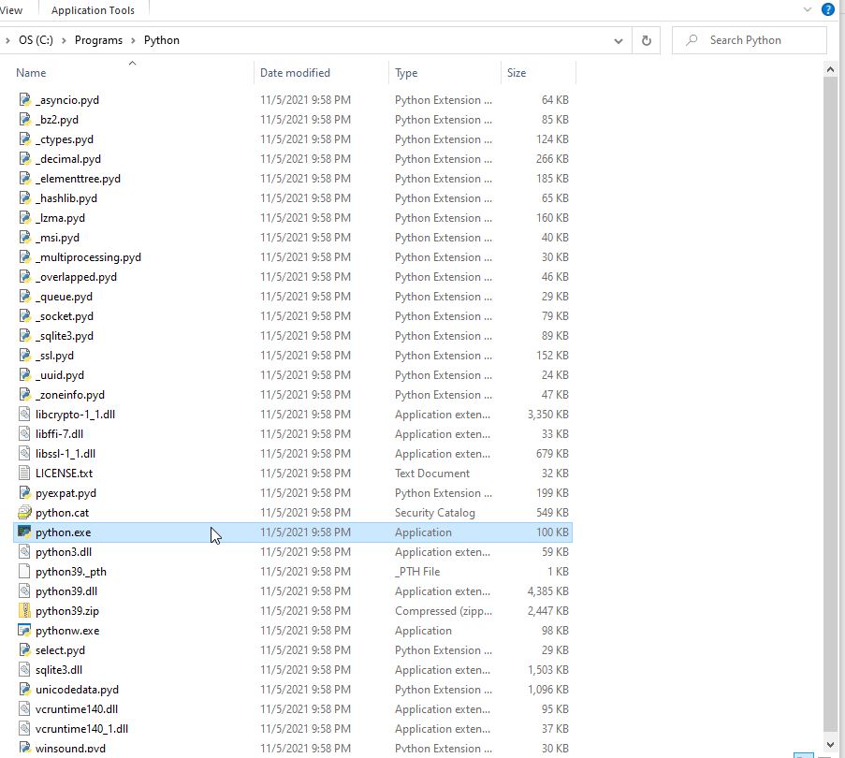Click the _ssl.pyd file icon

point(24,355)
